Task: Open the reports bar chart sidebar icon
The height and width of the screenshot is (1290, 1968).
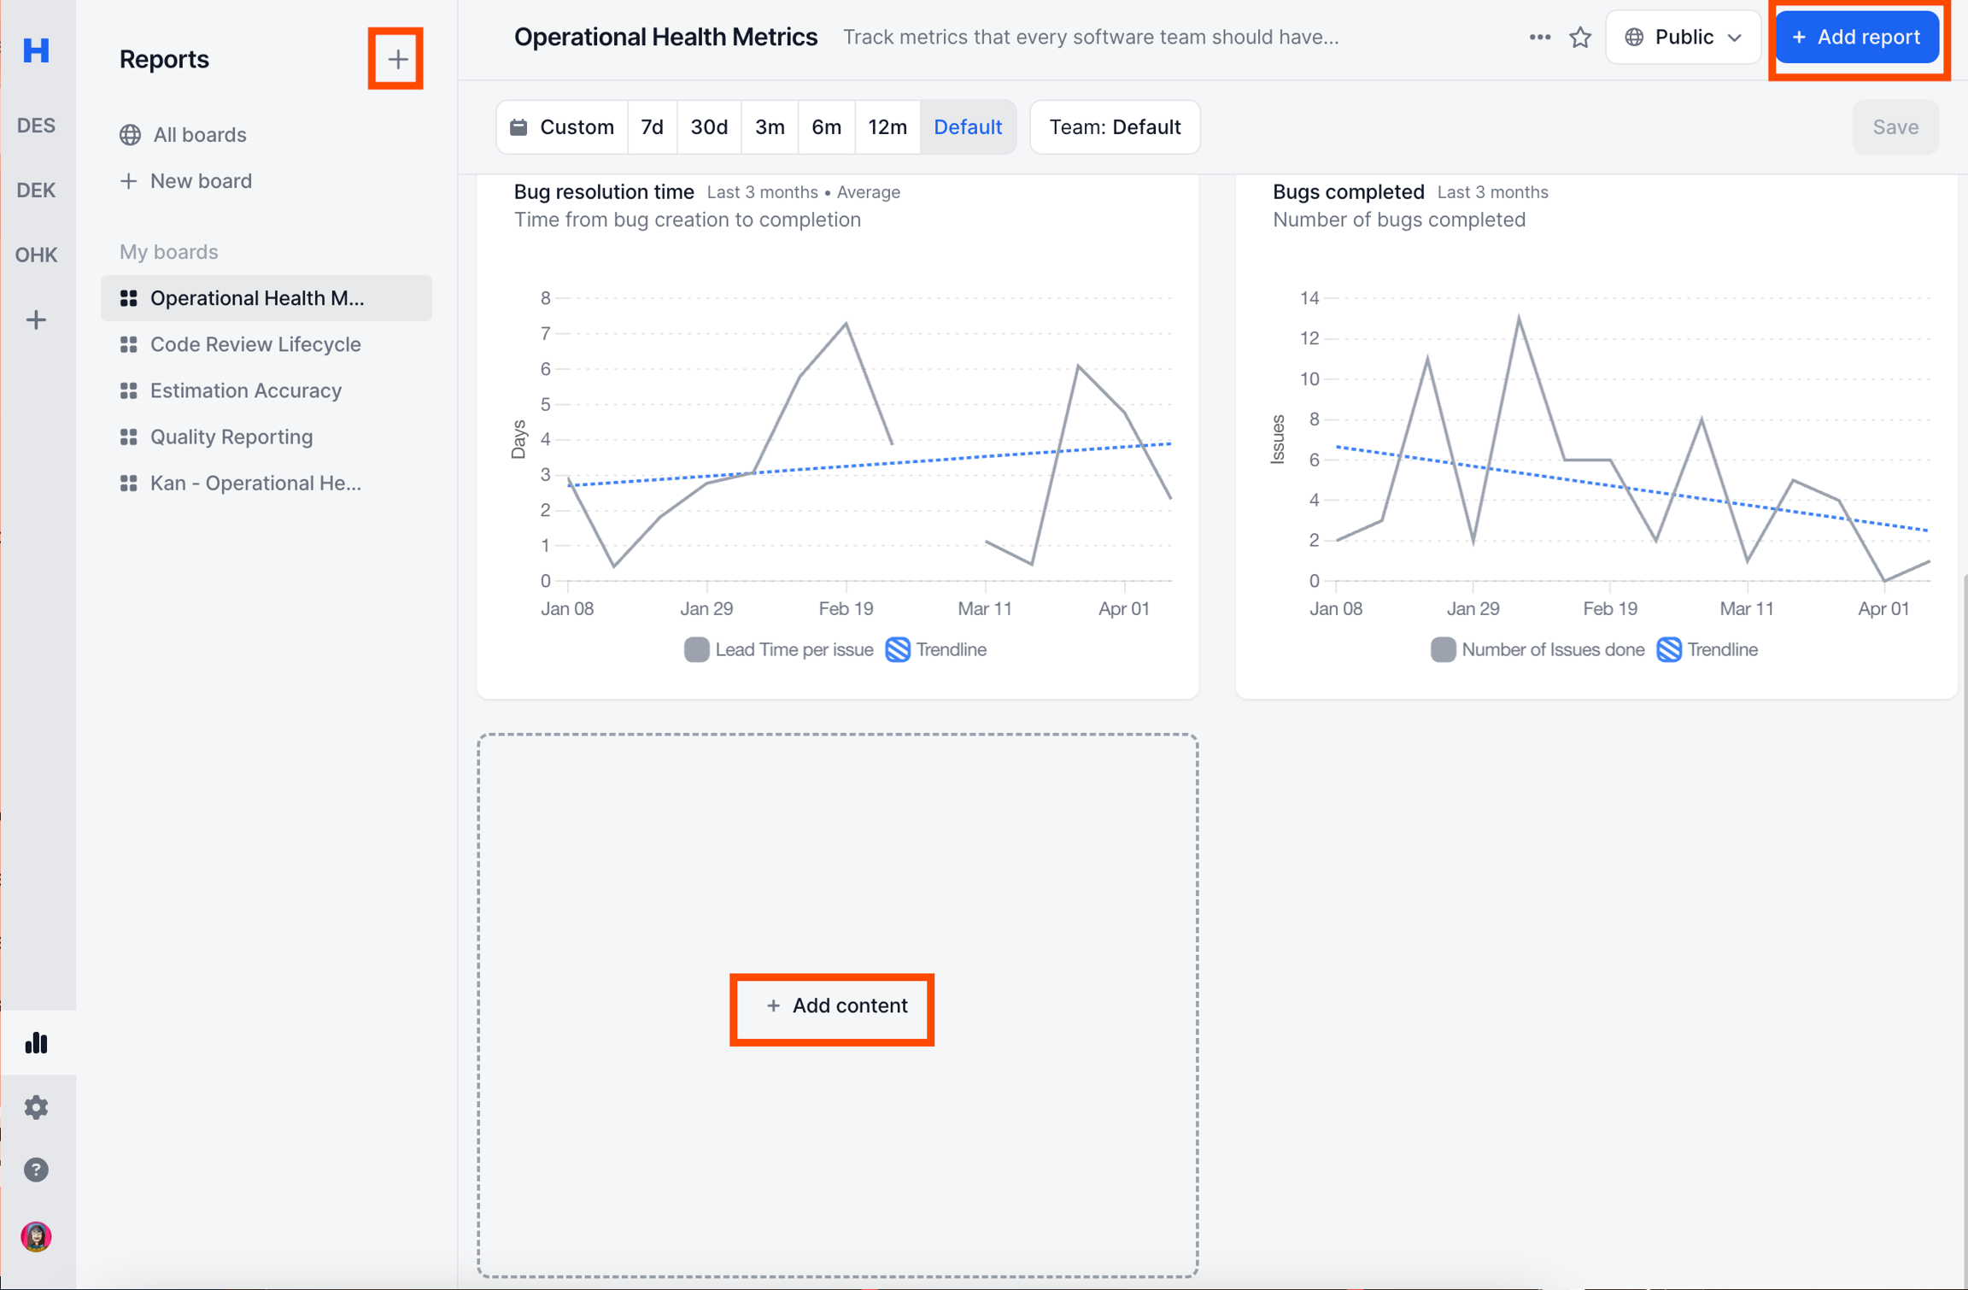Action: (36, 1042)
